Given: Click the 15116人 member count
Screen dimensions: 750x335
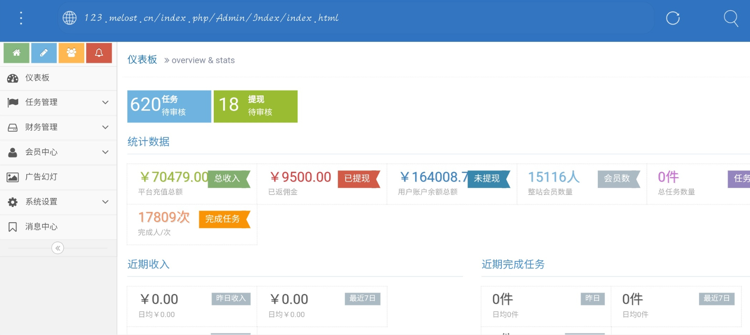Looking at the screenshot, I should click(x=554, y=177).
